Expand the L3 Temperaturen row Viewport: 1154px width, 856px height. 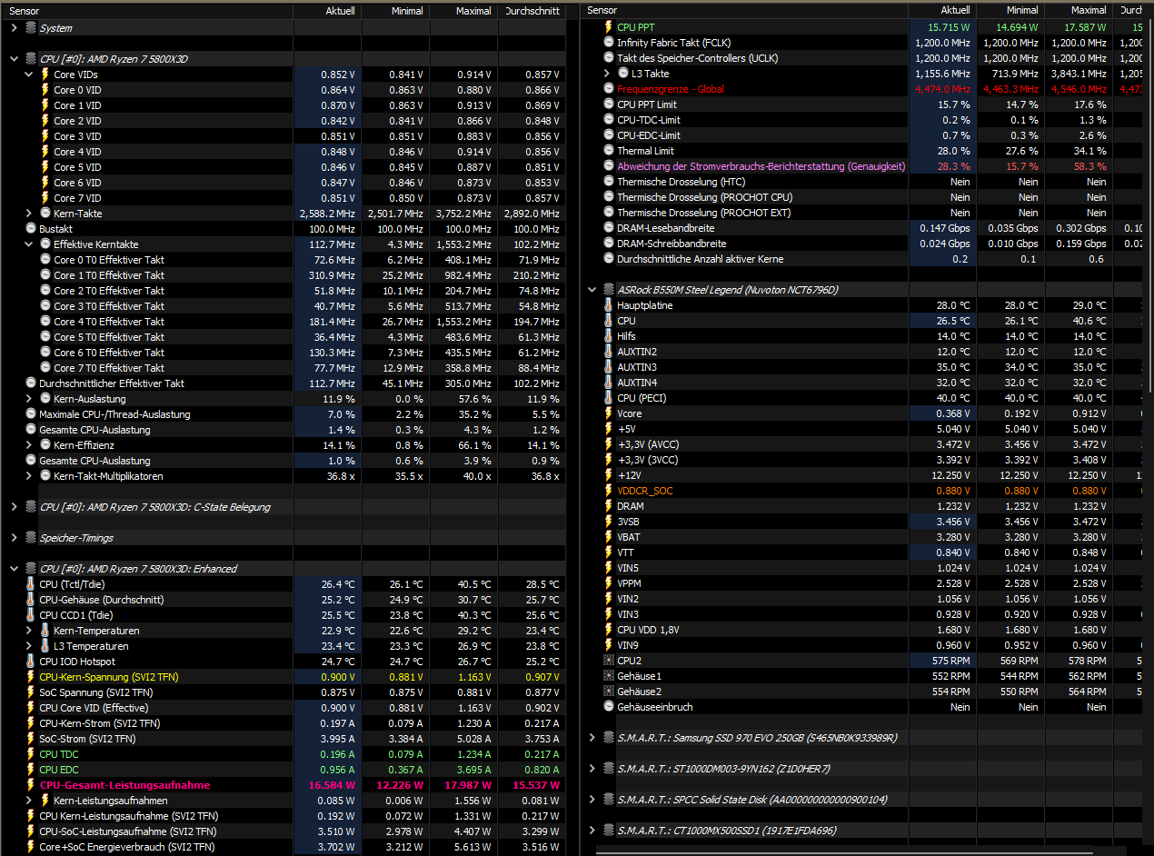29,646
